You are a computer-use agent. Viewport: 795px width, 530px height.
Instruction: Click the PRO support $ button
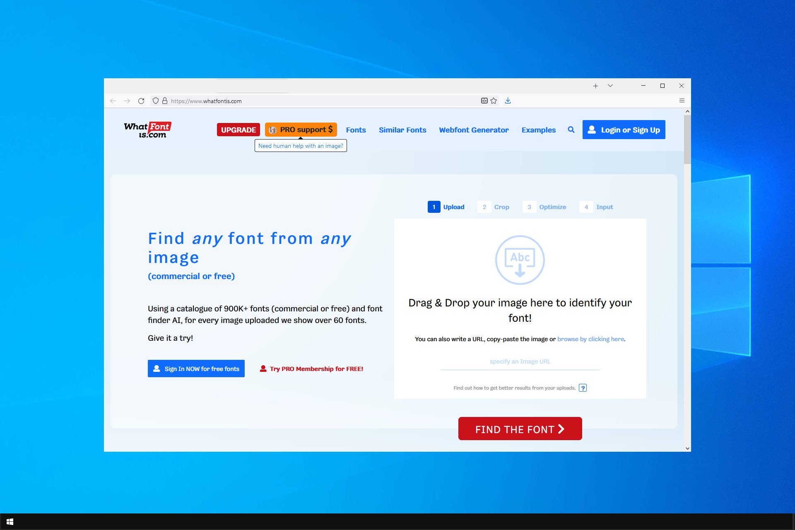click(301, 130)
